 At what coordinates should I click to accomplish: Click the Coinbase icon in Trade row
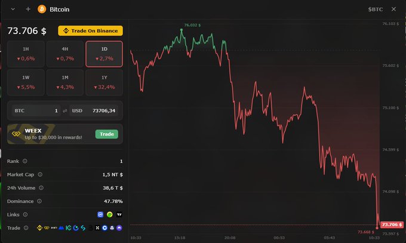[104, 228]
